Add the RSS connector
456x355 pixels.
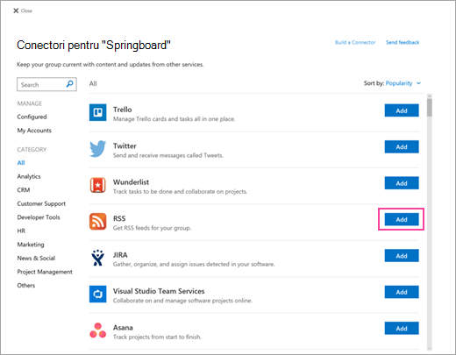coord(402,219)
